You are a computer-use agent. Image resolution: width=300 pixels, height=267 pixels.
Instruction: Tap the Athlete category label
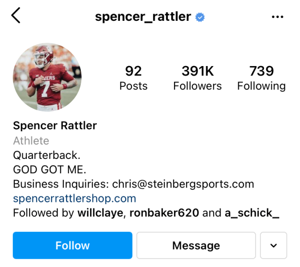tap(31, 140)
